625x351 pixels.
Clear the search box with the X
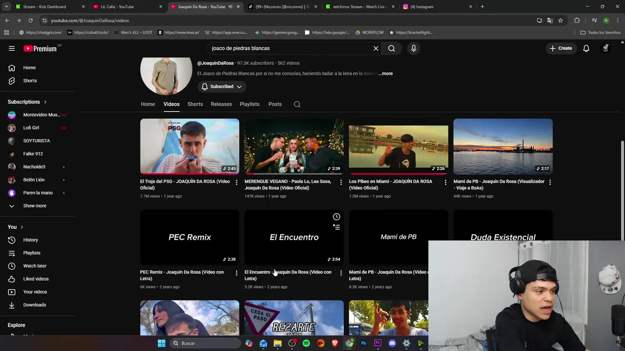376,48
